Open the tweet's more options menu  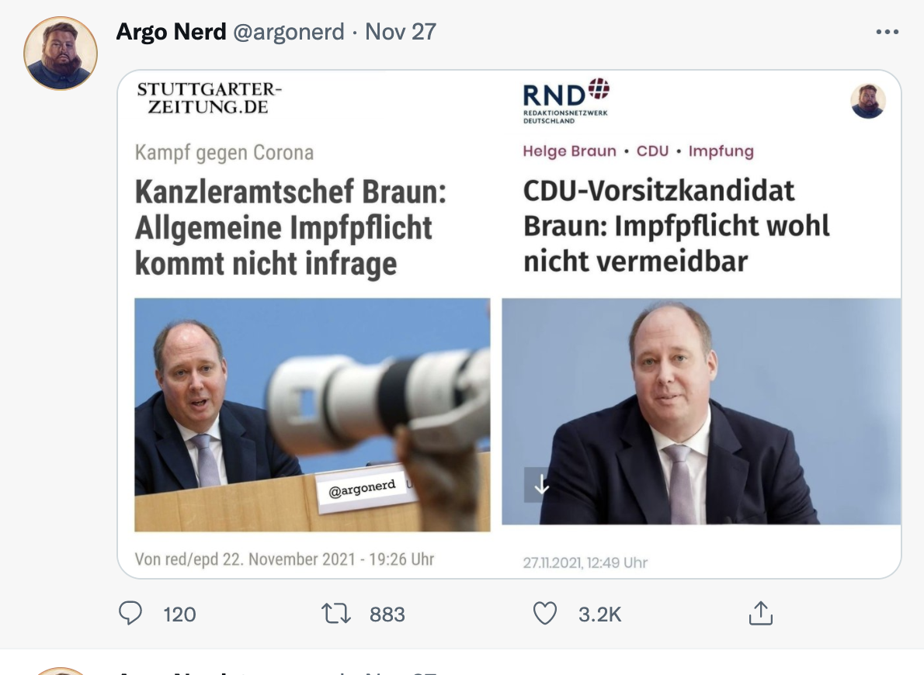[x=886, y=32]
